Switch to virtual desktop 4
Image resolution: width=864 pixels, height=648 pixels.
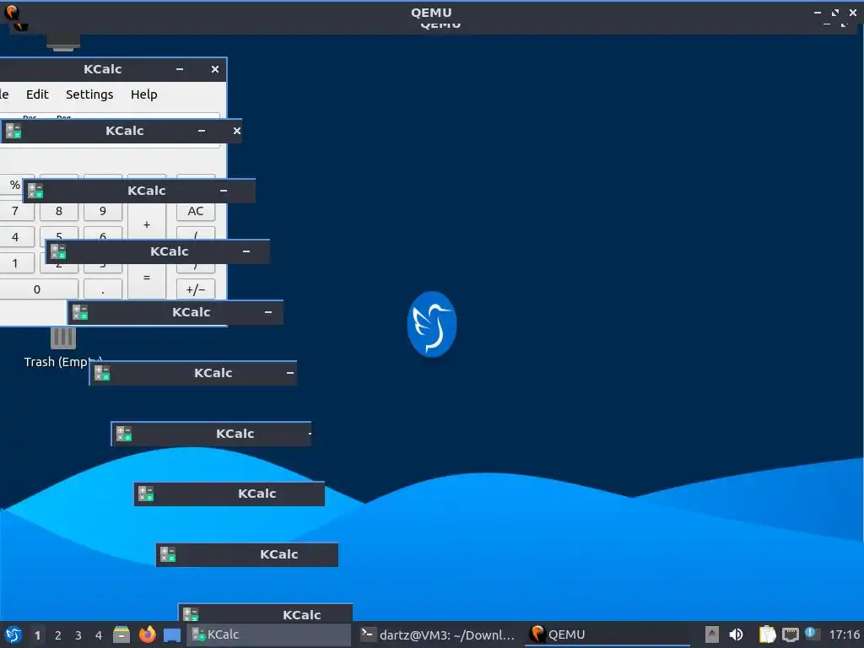(x=99, y=635)
